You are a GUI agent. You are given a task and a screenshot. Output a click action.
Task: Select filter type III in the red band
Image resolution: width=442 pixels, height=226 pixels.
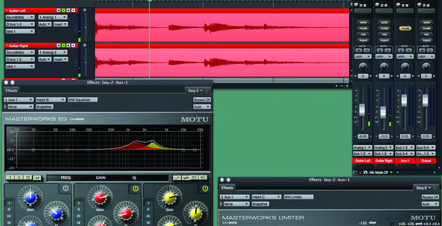79,216
